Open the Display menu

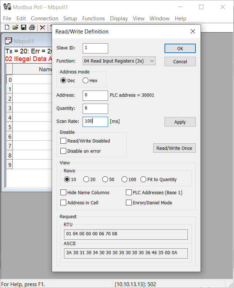coord(119,19)
